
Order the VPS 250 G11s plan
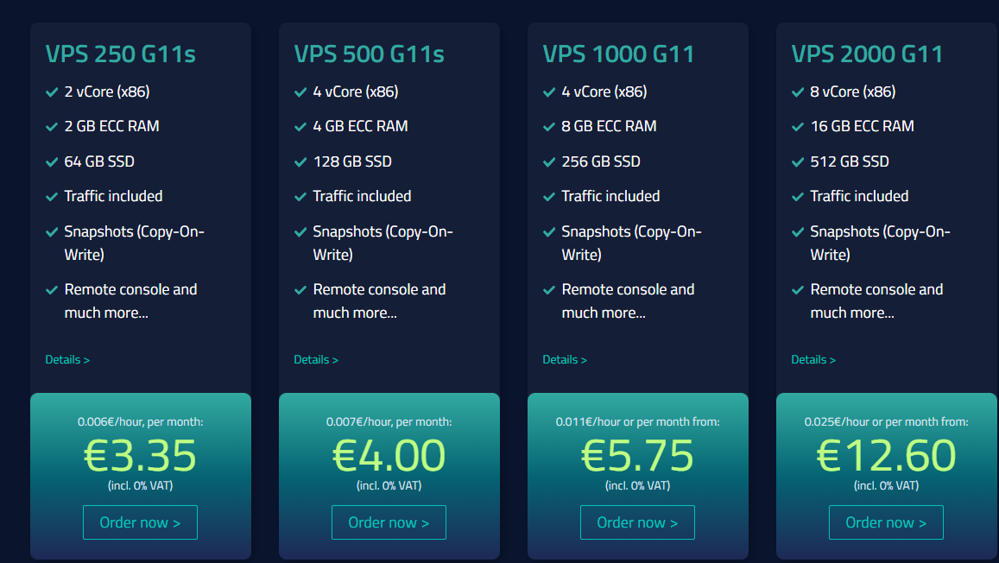140,522
